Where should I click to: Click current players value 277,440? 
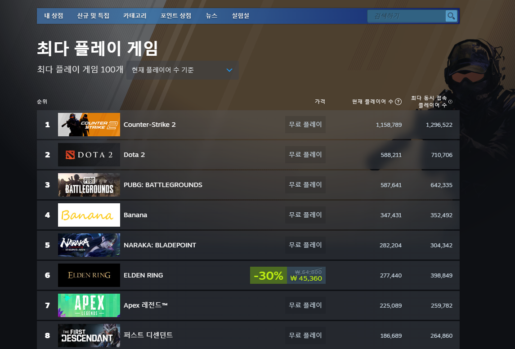click(391, 275)
